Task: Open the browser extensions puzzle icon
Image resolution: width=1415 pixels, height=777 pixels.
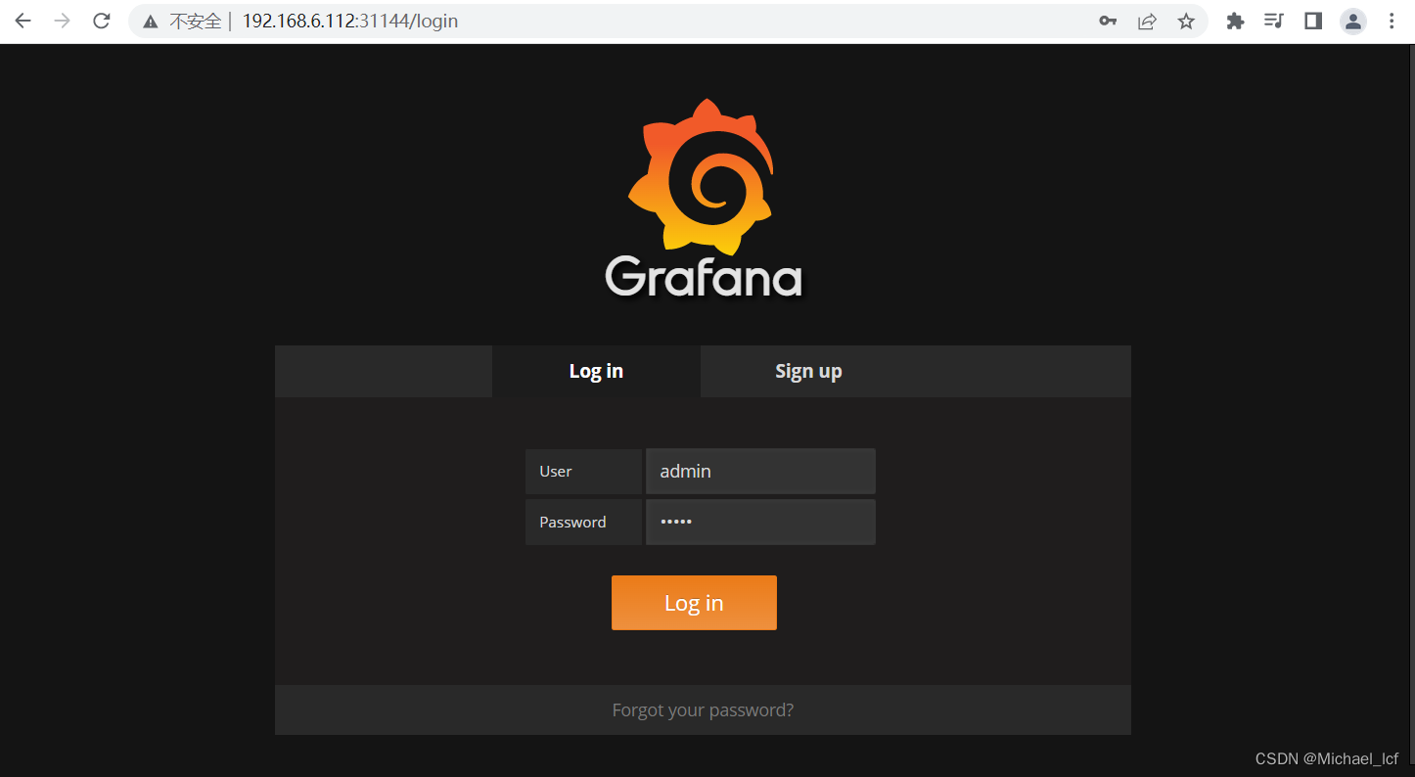Action: click(1235, 21)
